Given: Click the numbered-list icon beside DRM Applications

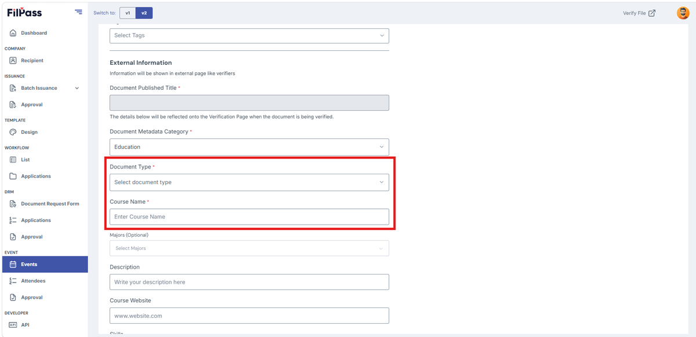Looking at the screenshot, I should [x=13, y=220].
